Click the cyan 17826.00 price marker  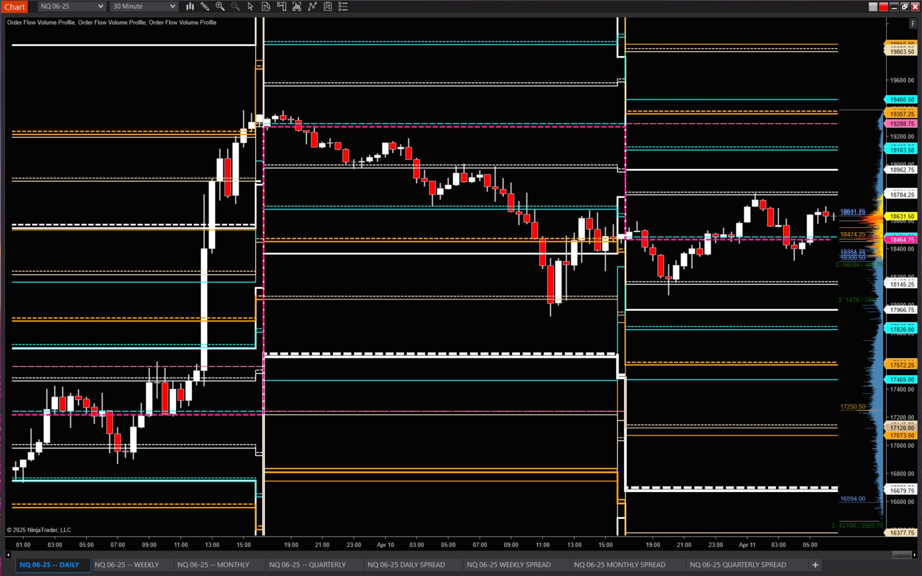pyautogui.click(x=902, y=329)
